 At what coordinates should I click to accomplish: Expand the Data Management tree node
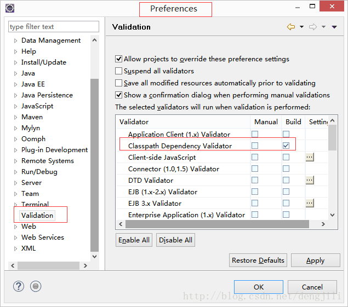click(15, 40)
